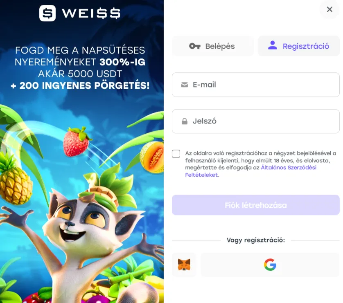
Task: Click the WEISS brand wordmark
Action: click(91, 13)
